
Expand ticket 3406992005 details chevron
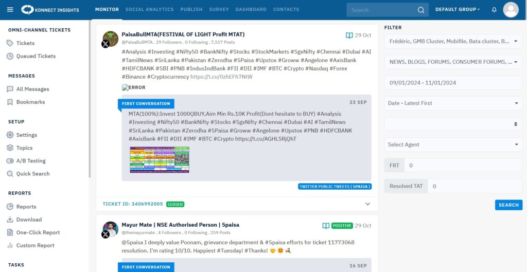[x=367, y=204]
